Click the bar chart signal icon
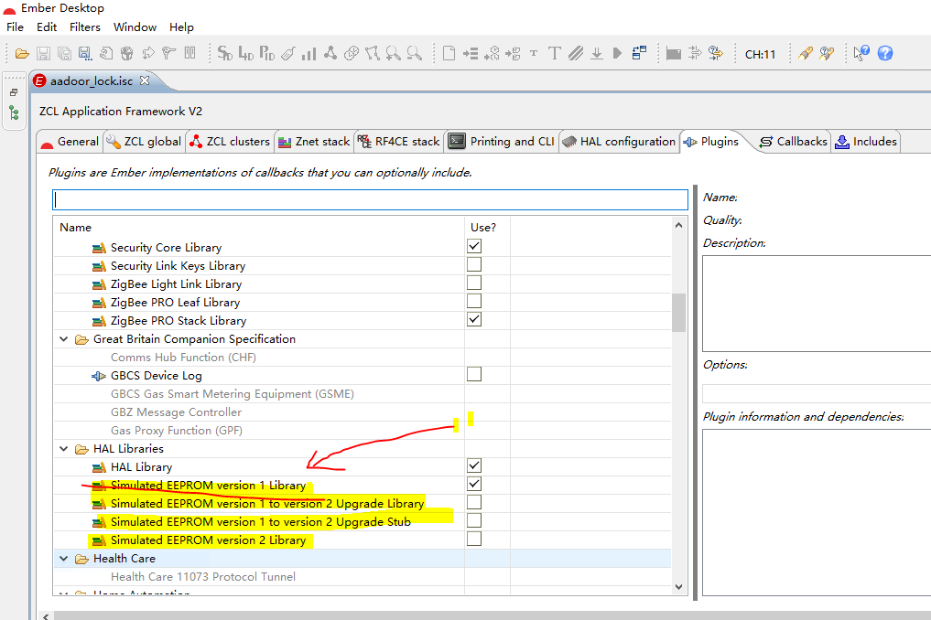This screenshot has width=931, height=620. point(309,54)
